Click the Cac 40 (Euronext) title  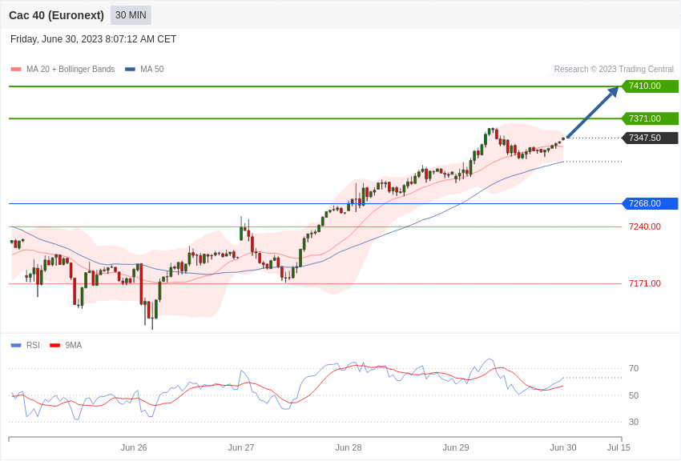pos(56,15)
